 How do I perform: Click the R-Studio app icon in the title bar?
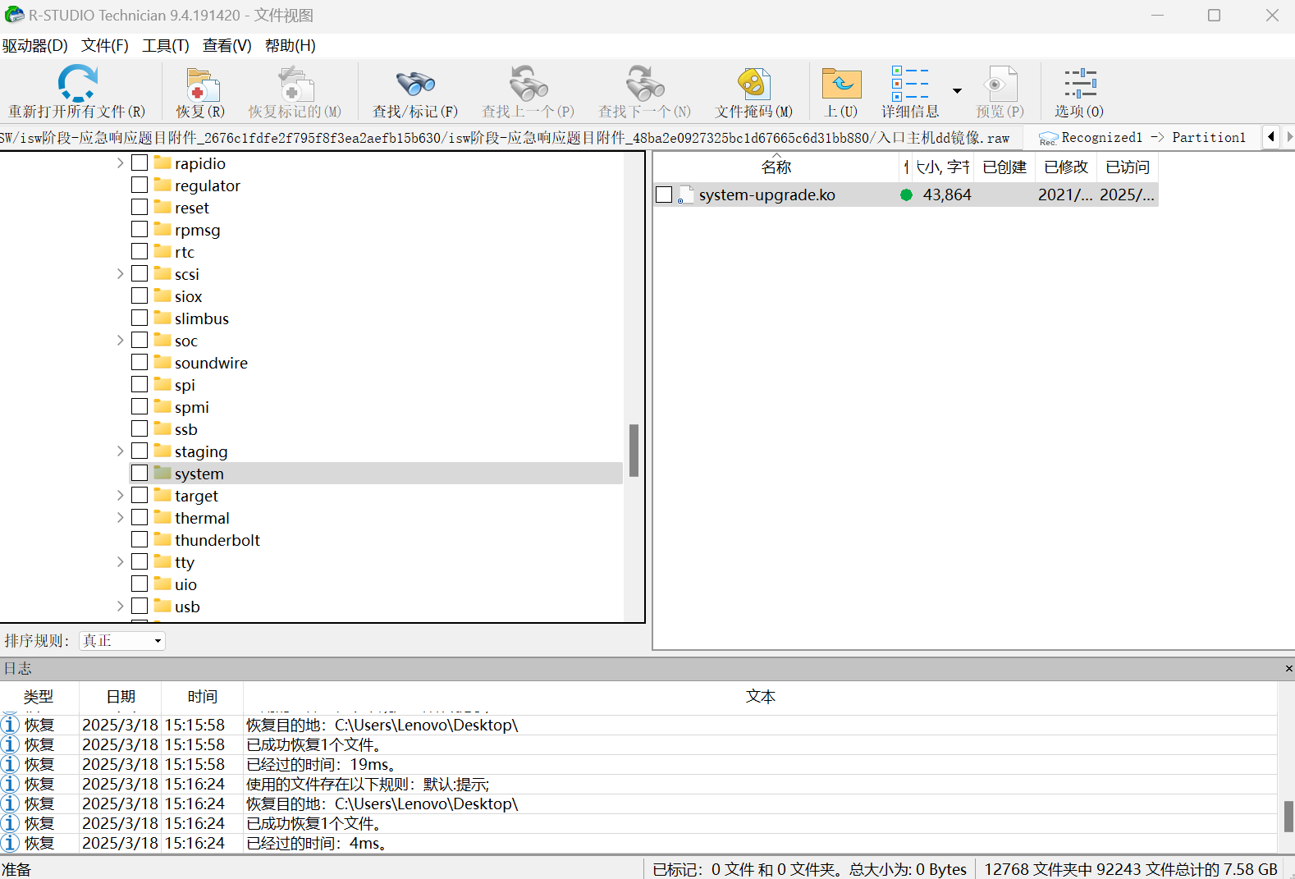pyautogui.click(x=14, y=15)
